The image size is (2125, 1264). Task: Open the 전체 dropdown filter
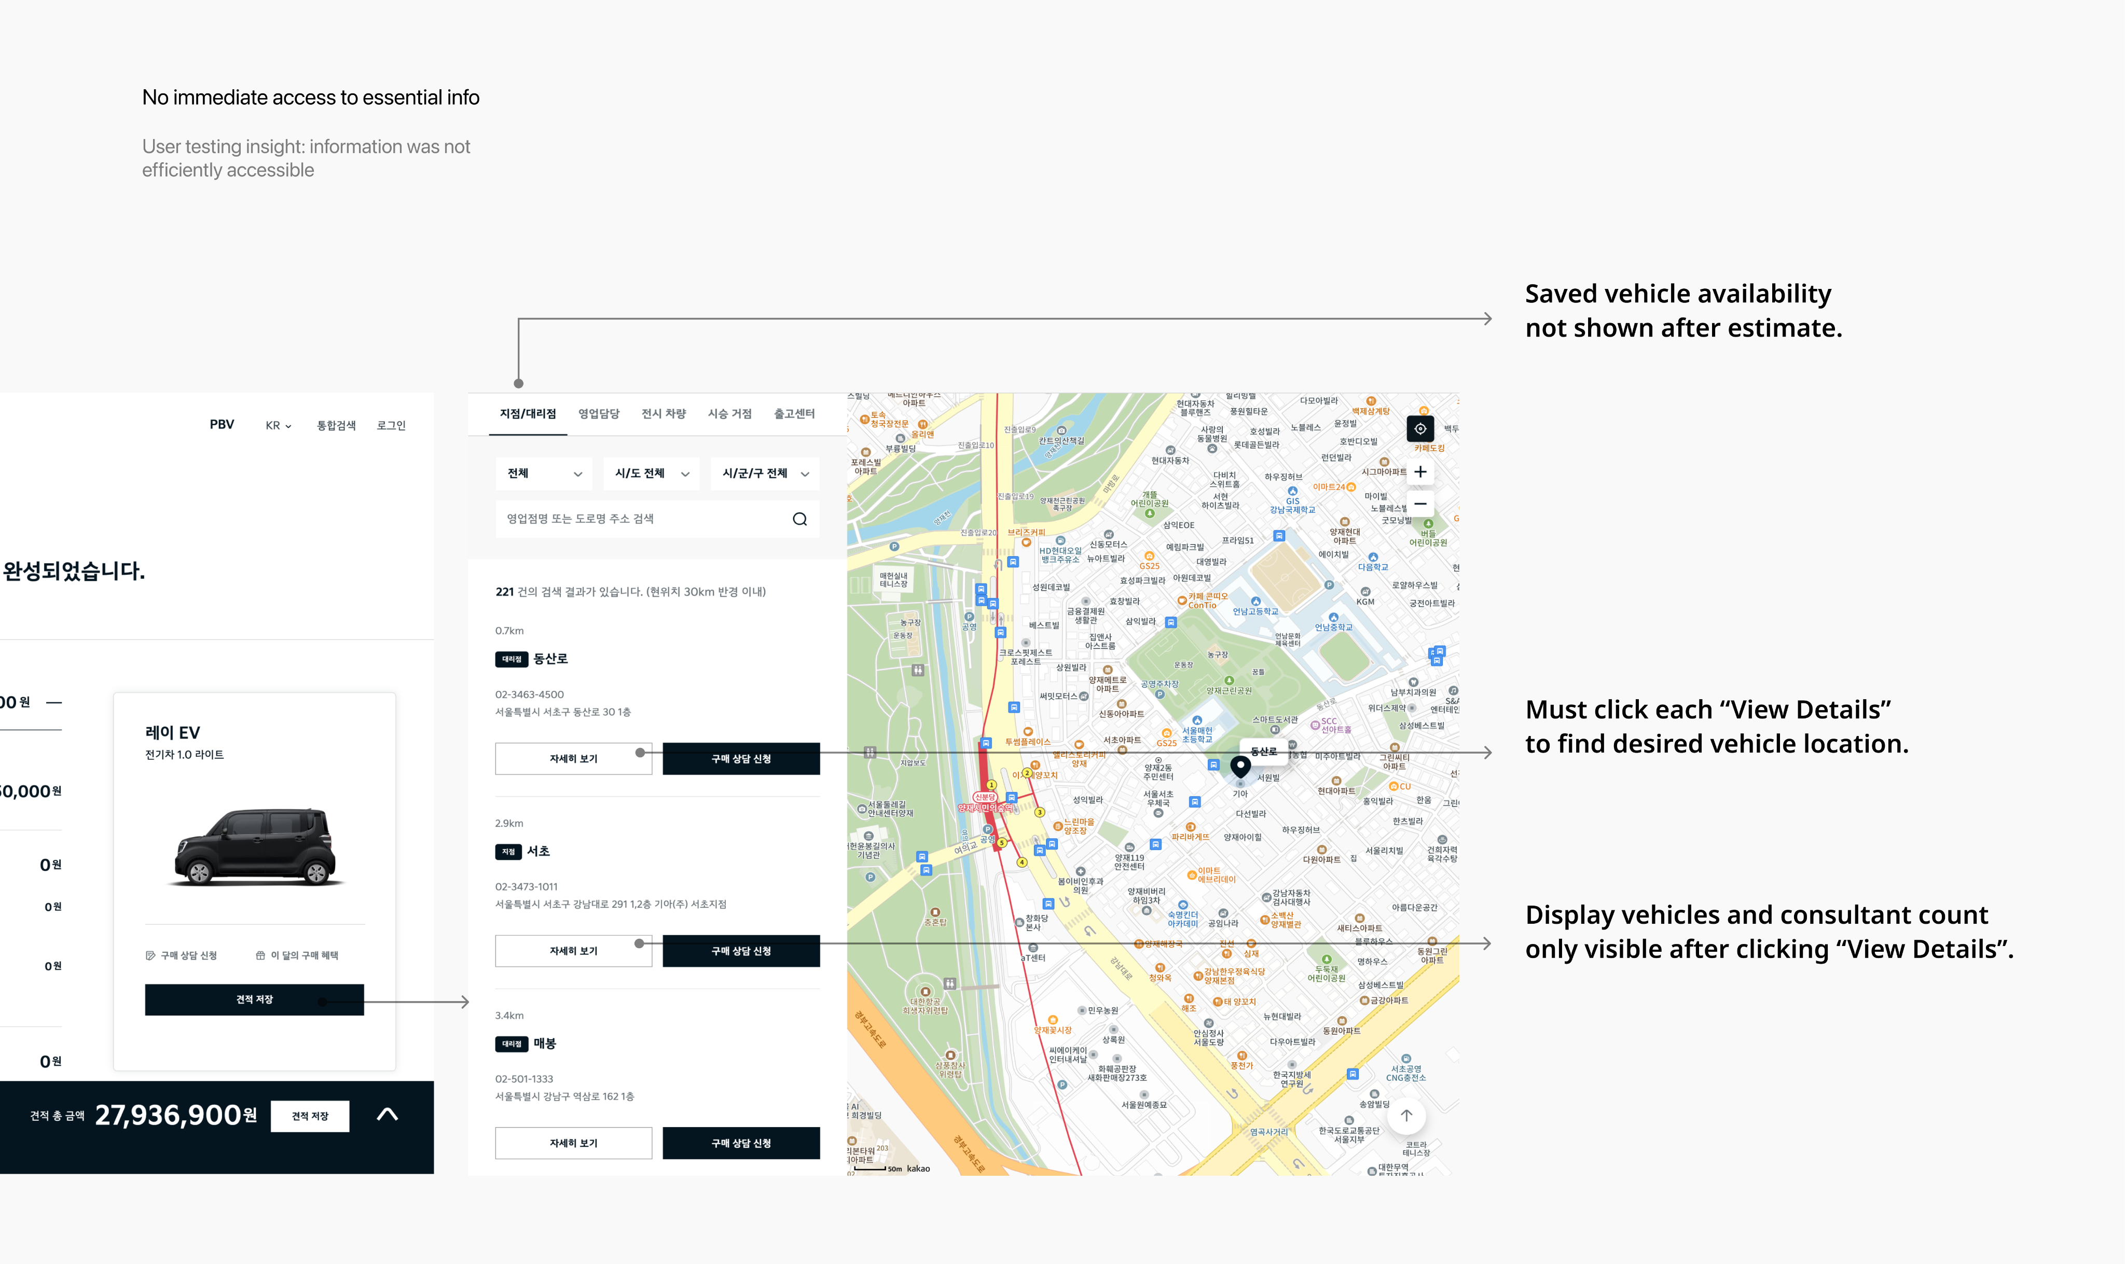(544, 474)
